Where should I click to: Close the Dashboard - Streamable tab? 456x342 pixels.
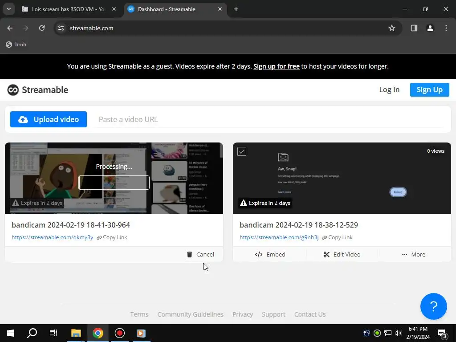click(220, 9)
